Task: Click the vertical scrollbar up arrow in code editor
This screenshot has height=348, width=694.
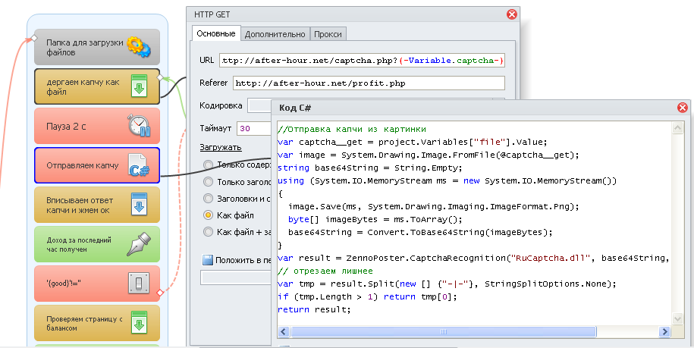Action: tap(677, 128)
